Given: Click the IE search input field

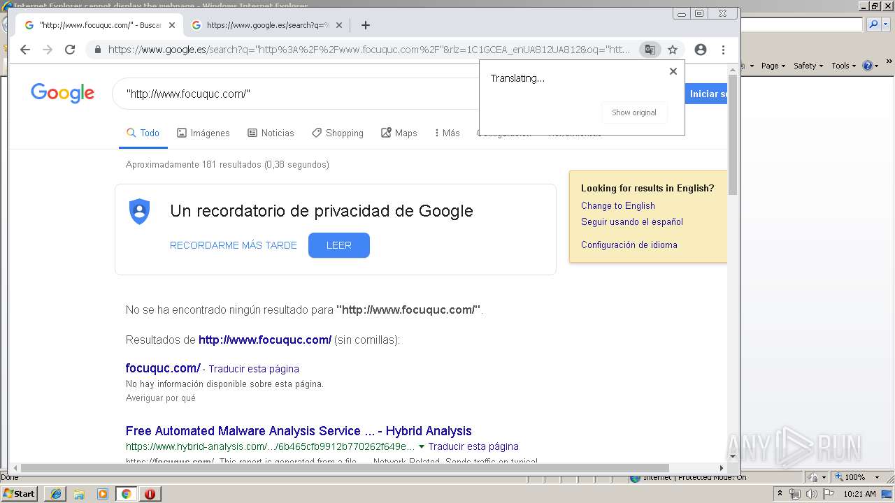Looking at the screenshot, I should pyautogui.click(x=802, y=24).
